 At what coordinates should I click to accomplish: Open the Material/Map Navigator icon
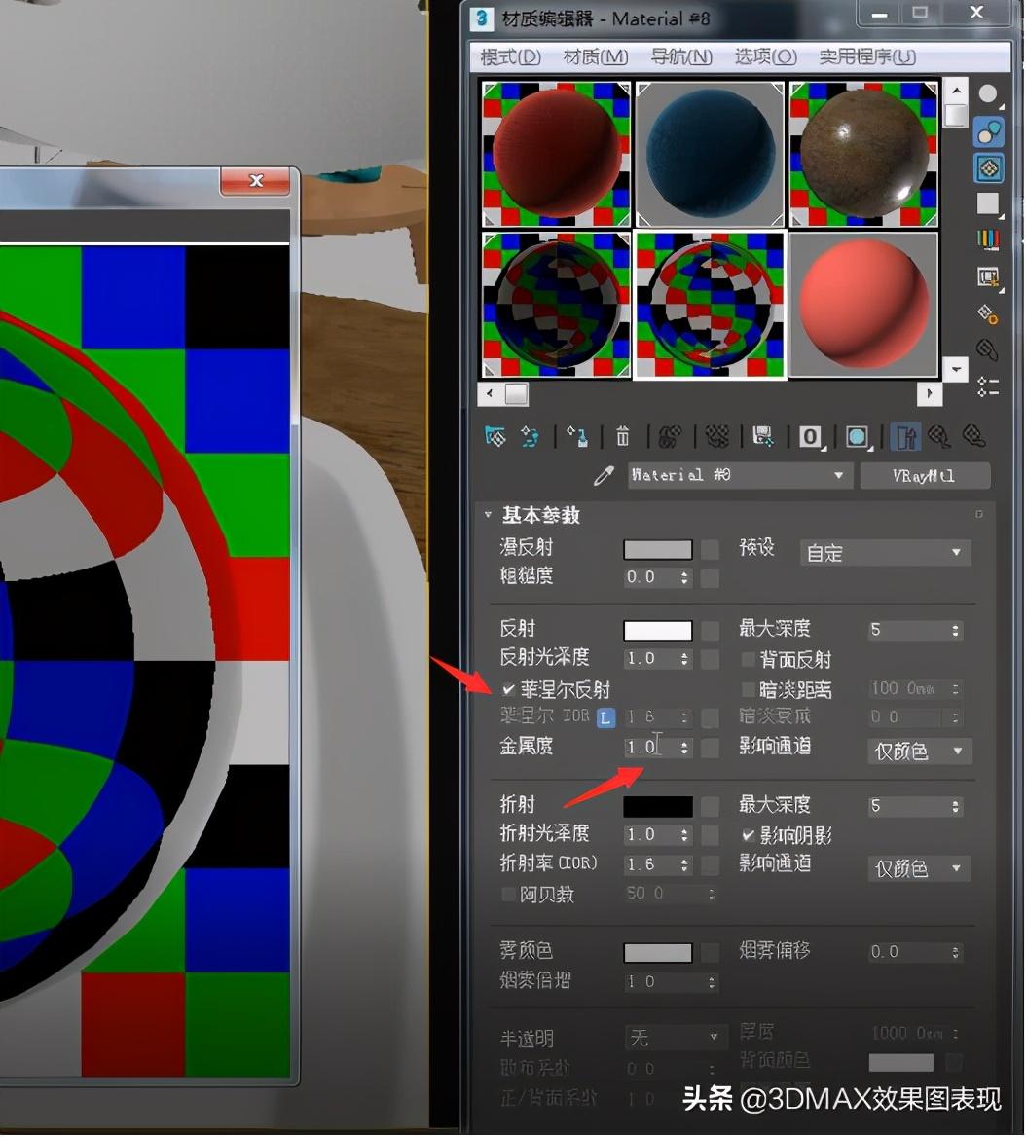tap(988, 385)
